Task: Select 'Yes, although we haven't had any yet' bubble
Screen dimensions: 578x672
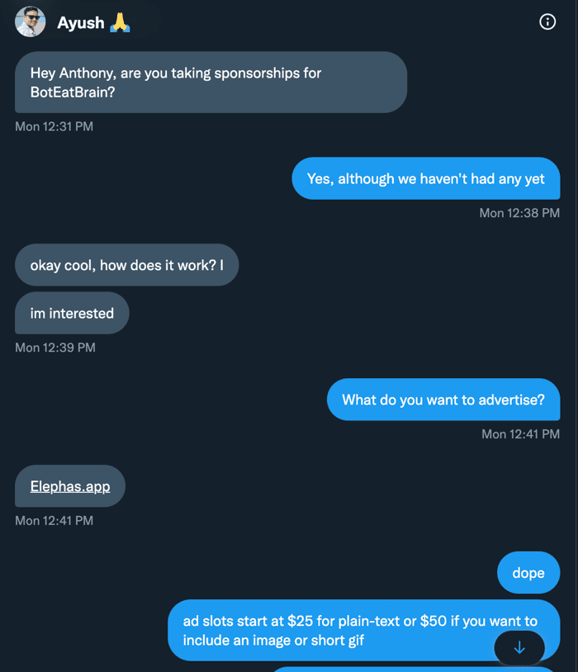Action: point(426,178)
